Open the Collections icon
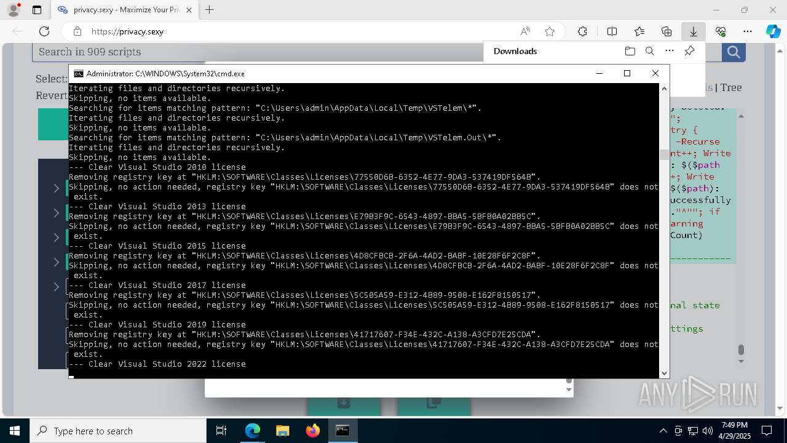 click(666, 31)
